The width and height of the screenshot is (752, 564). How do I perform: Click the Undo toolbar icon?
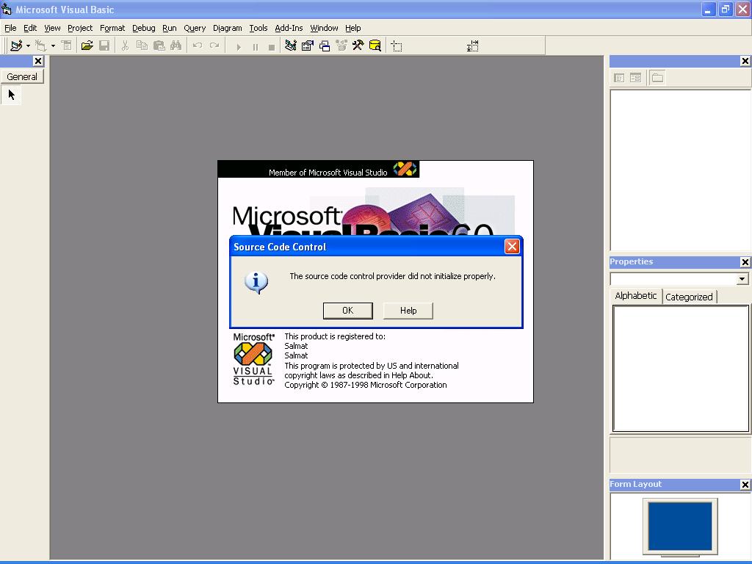197,46
